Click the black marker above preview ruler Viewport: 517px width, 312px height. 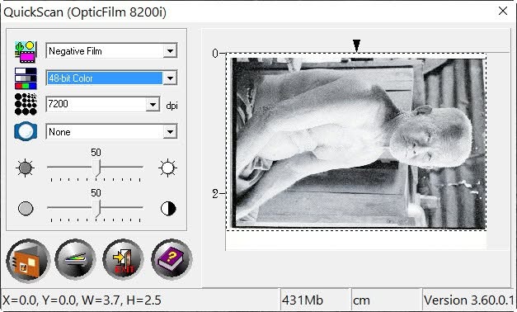(x=356, y=45)
